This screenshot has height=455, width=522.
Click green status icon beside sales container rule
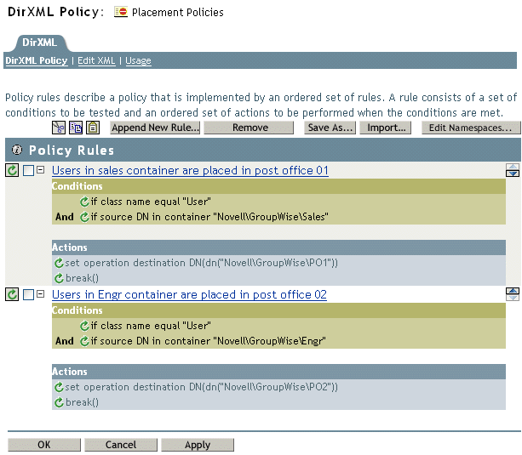click(x=12, y=171)
